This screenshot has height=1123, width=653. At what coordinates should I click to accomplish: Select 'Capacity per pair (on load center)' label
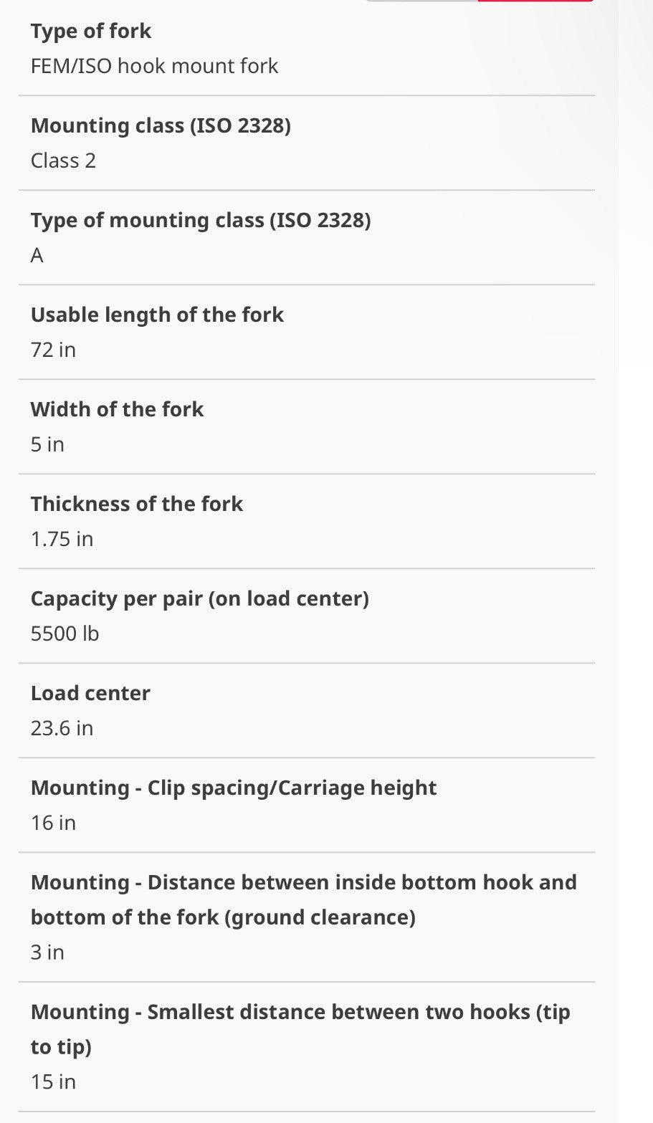pos(200,599)
